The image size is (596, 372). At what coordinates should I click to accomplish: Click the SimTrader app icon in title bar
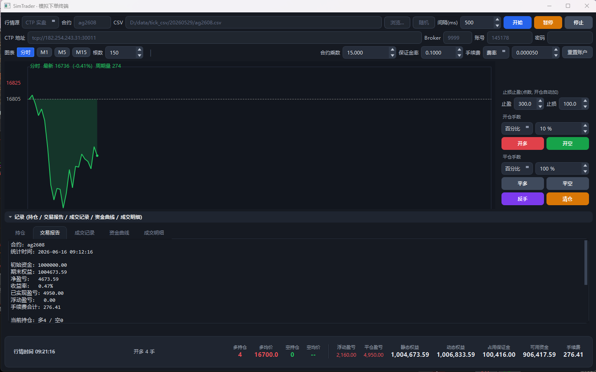coord(7,6)
